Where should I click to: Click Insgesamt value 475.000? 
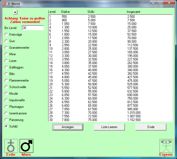click(133, 81)
